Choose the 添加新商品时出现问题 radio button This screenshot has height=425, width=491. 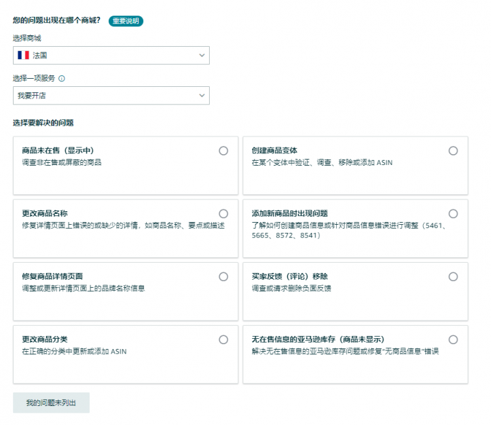[x=453, y=214]
